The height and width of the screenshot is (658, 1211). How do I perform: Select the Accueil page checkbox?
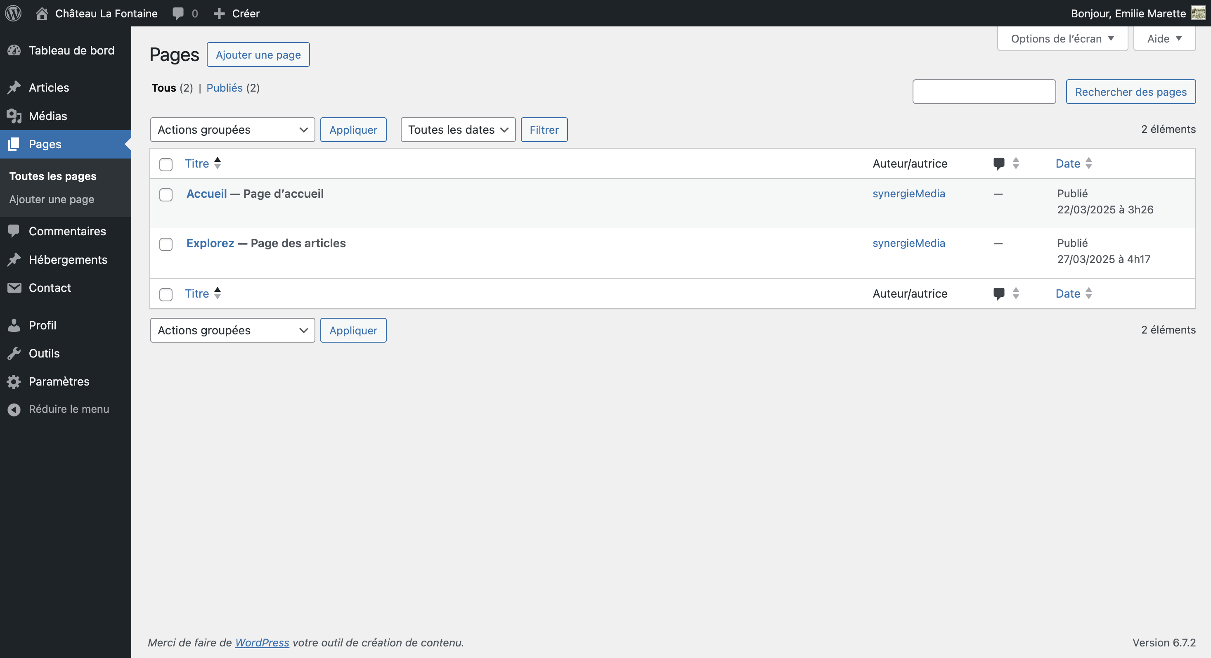[x=166, y=195]
